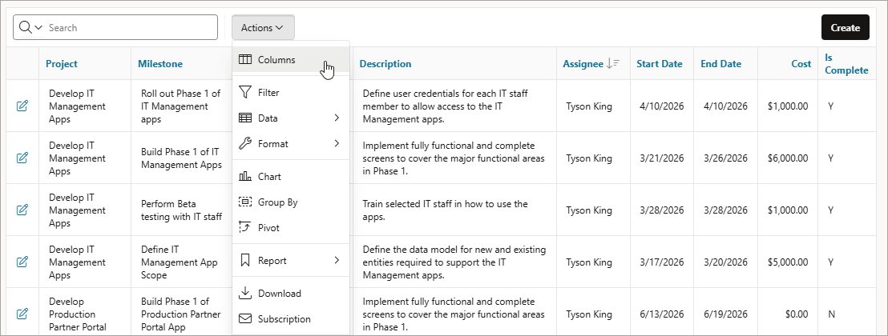Click the Start Date column header

660,64
